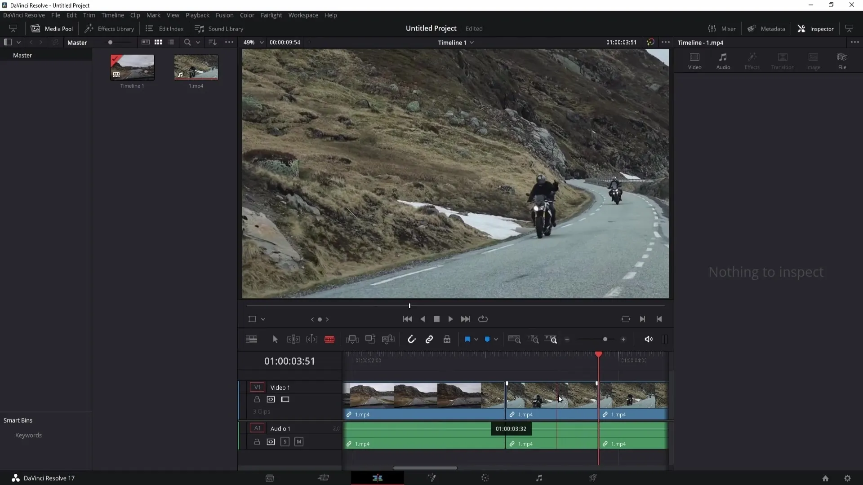863x485 pixels.
Task: Go to first frame button
Action: coord(408,319)
